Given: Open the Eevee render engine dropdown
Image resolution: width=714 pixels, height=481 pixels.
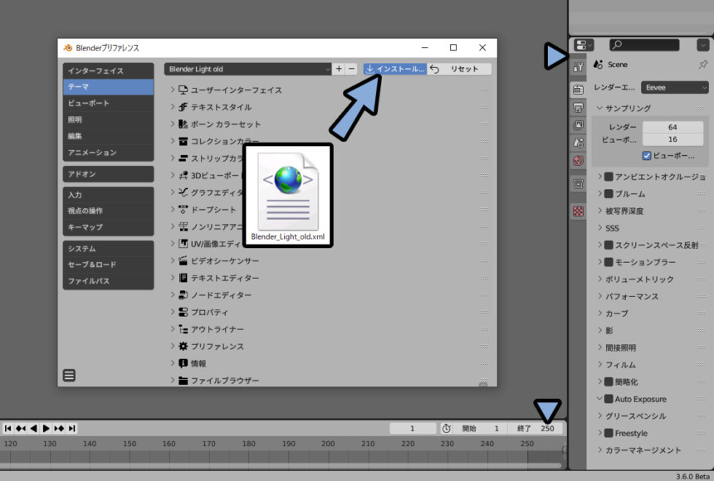Looking at the screenshot, I should pos(674,87).
